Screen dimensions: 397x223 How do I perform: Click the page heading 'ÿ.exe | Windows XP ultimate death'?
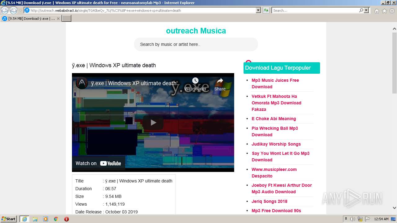point(114,65)
